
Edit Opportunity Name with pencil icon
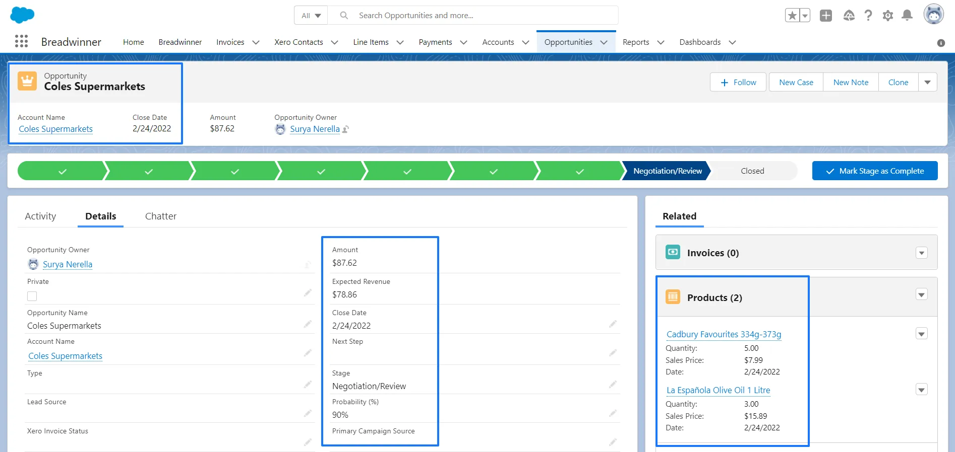308,324
